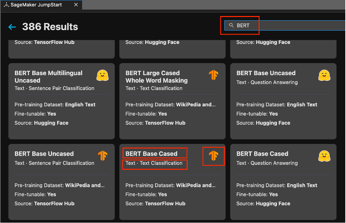The width and height of the screenshot is (346, 223).
Task: Click the back arrow beside 386 Results
Action: 12,27
